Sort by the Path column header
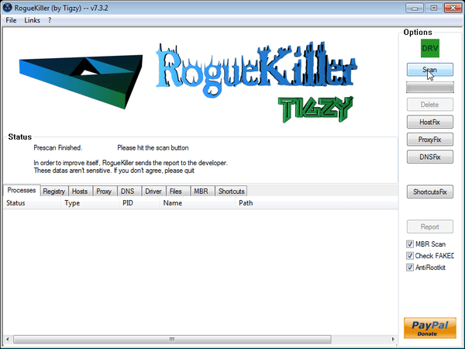The width and height of the screenshot is (465, 349). pyautogui.click(x=316, y=203)
